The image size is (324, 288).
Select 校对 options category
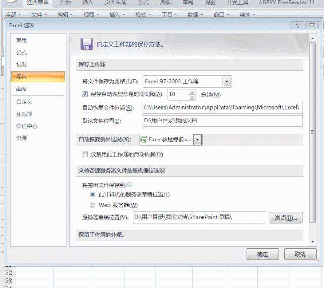click(x=38, y=64)
